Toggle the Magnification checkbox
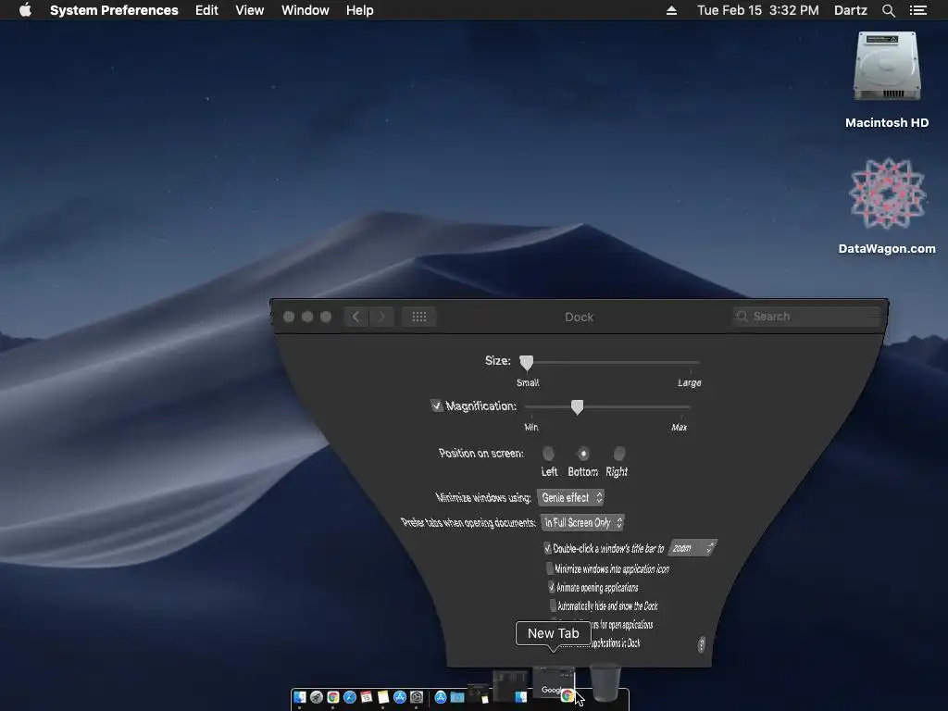This screenshot has width=948, height=711. tap(436, 405)
